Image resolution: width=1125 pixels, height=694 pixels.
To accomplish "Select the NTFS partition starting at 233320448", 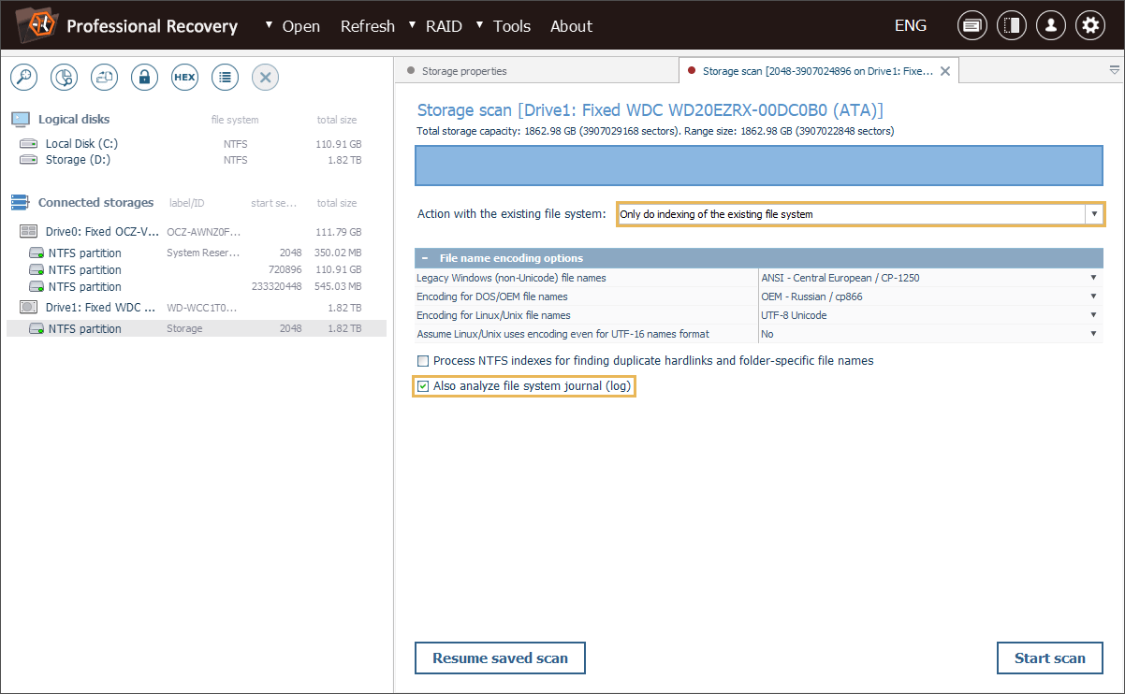I will click(197, 287).
